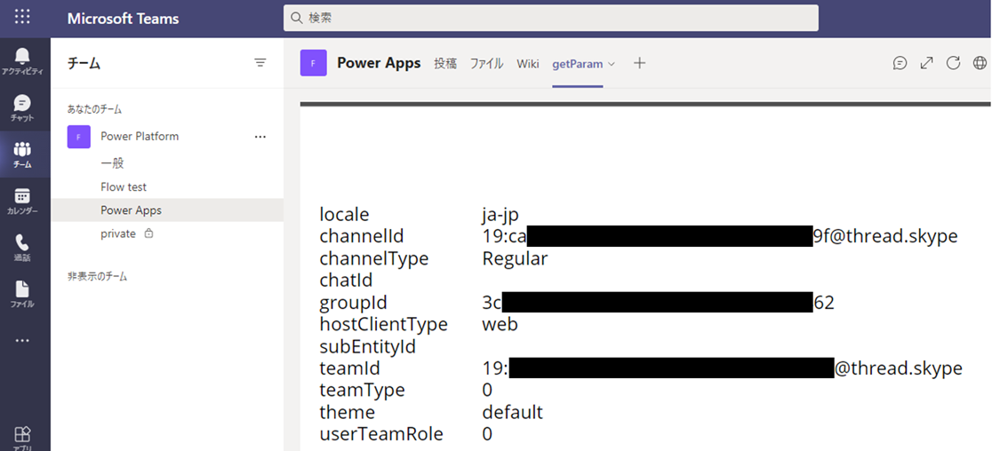Open the Calls phone icon
Viewport: 992px width, 451px height.
click(22, 248)
